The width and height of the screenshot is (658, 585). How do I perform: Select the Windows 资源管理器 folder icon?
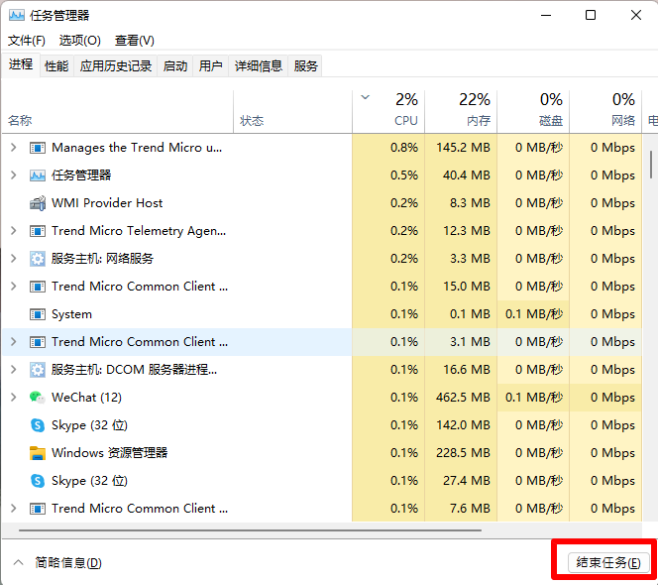(x=38, y=453)
